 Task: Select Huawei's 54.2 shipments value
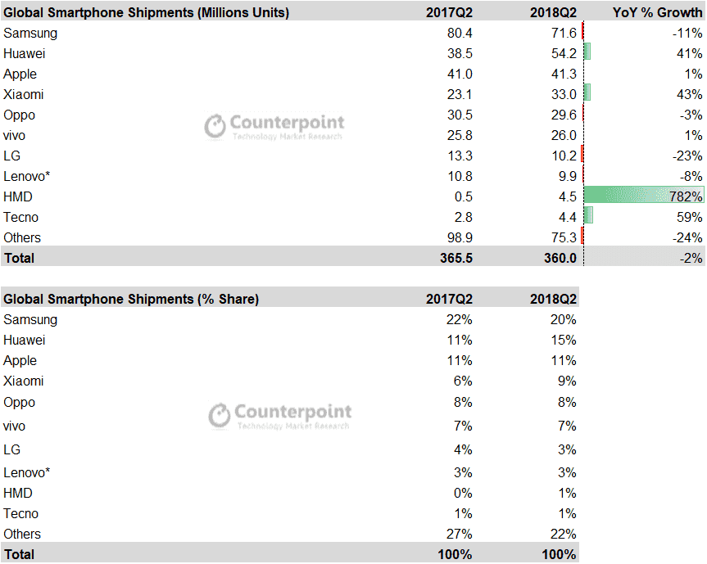pyautogui.click(x=562, y=53)
